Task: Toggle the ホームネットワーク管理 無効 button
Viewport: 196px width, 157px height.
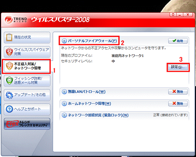Action: click(x=178, y=104)
